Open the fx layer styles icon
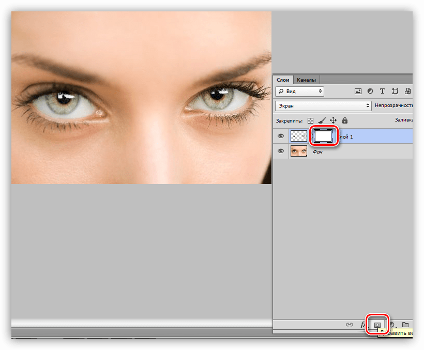Viewport: 424px width, 350px height. [x=363, y=325]
